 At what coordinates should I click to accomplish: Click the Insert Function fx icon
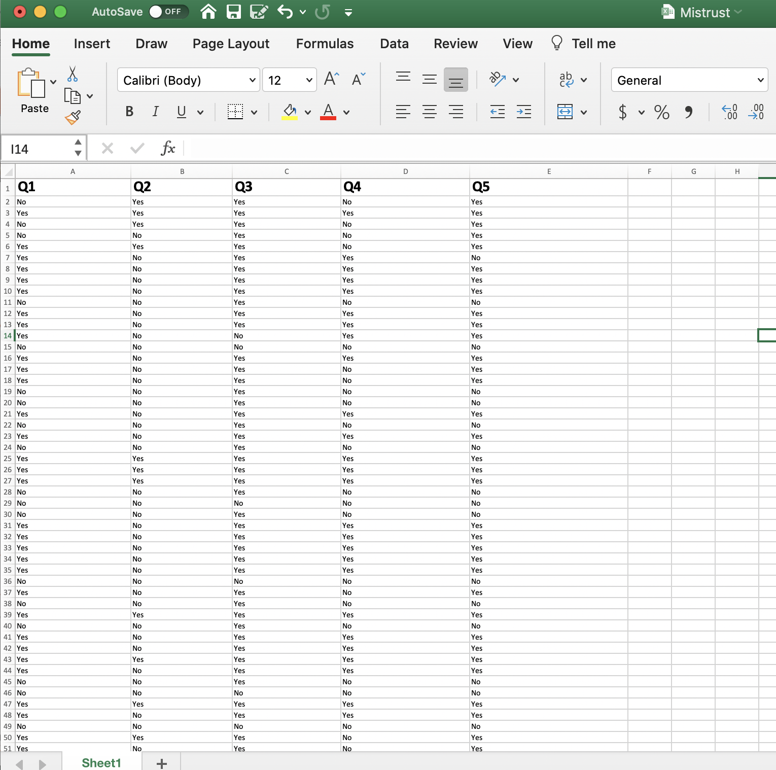click(x=168, y=148)
